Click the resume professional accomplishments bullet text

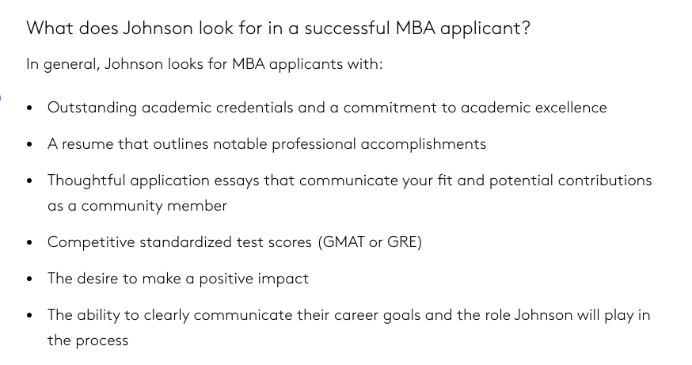pos(267,144)
